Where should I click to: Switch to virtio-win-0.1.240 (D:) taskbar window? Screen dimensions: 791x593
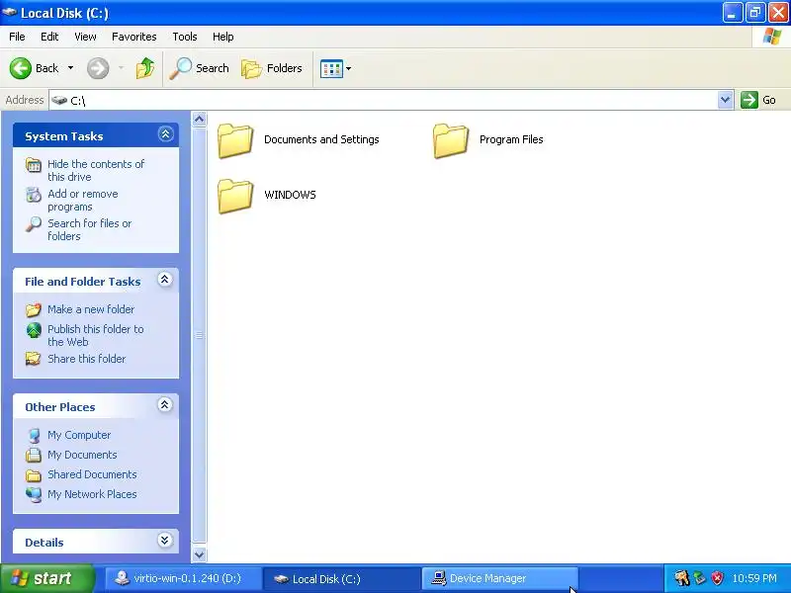point(182,578)
